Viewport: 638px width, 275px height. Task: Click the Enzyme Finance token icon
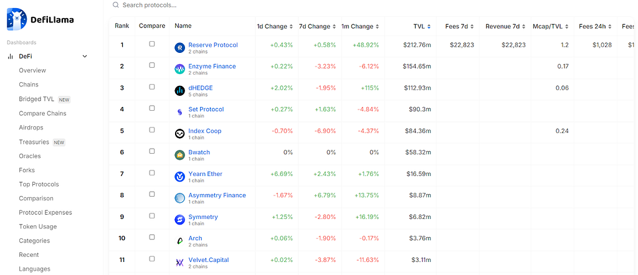179,69
